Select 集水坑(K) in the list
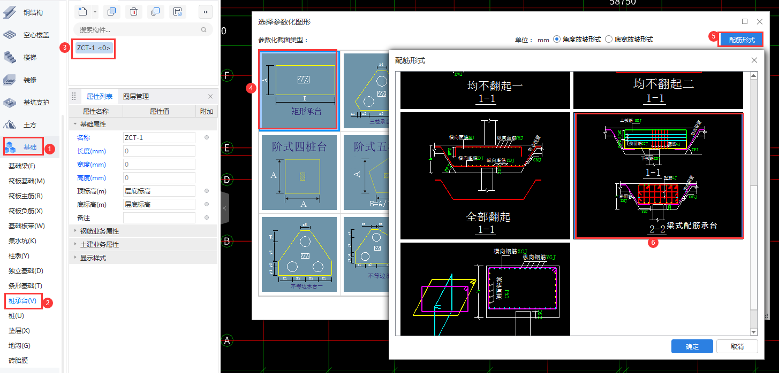 (22, 241)
